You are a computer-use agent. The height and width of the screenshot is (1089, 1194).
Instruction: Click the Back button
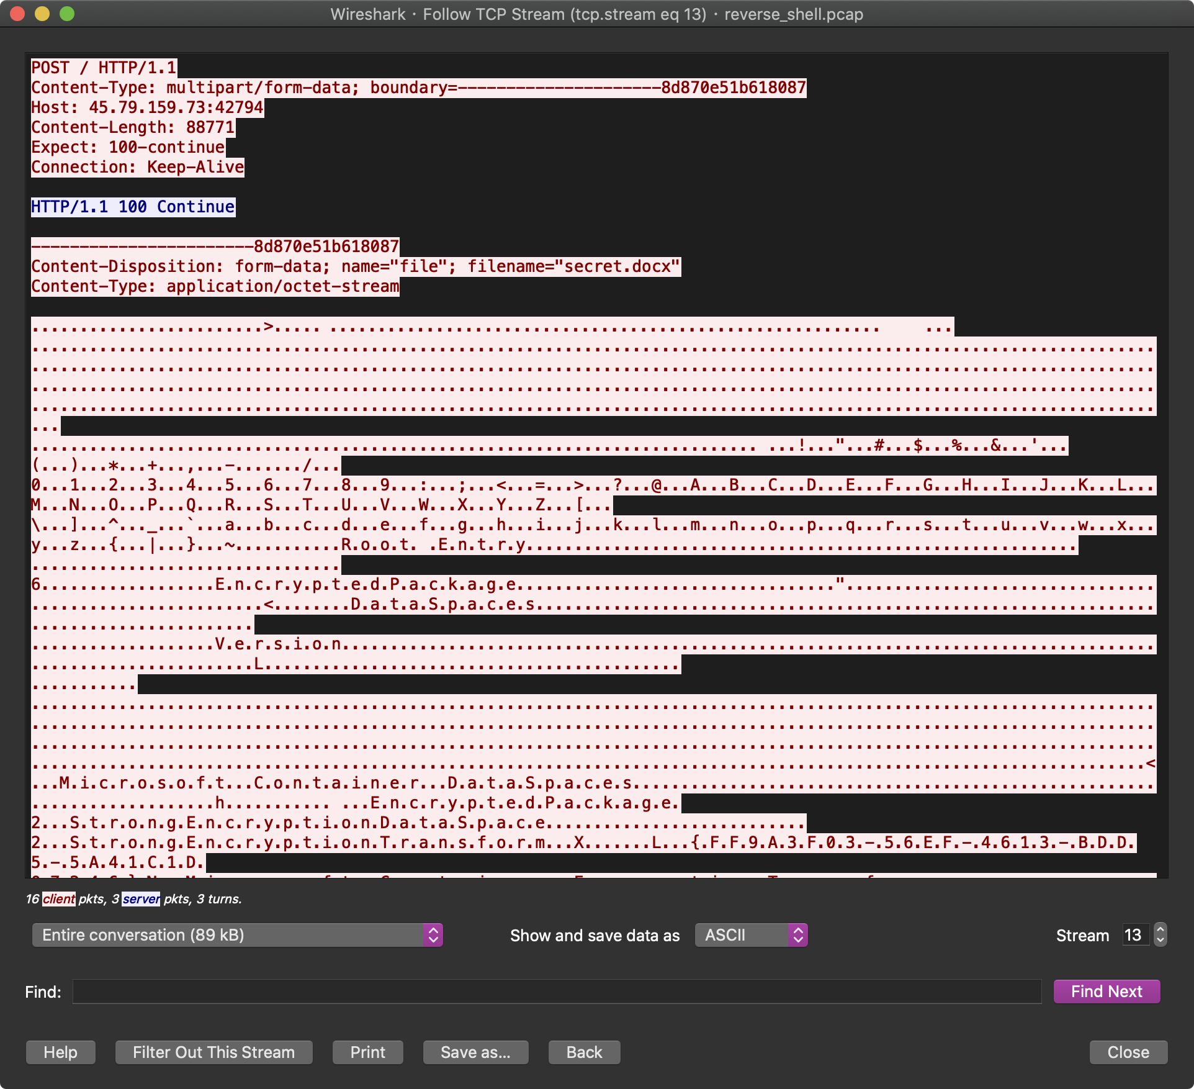coord(583,1052)
